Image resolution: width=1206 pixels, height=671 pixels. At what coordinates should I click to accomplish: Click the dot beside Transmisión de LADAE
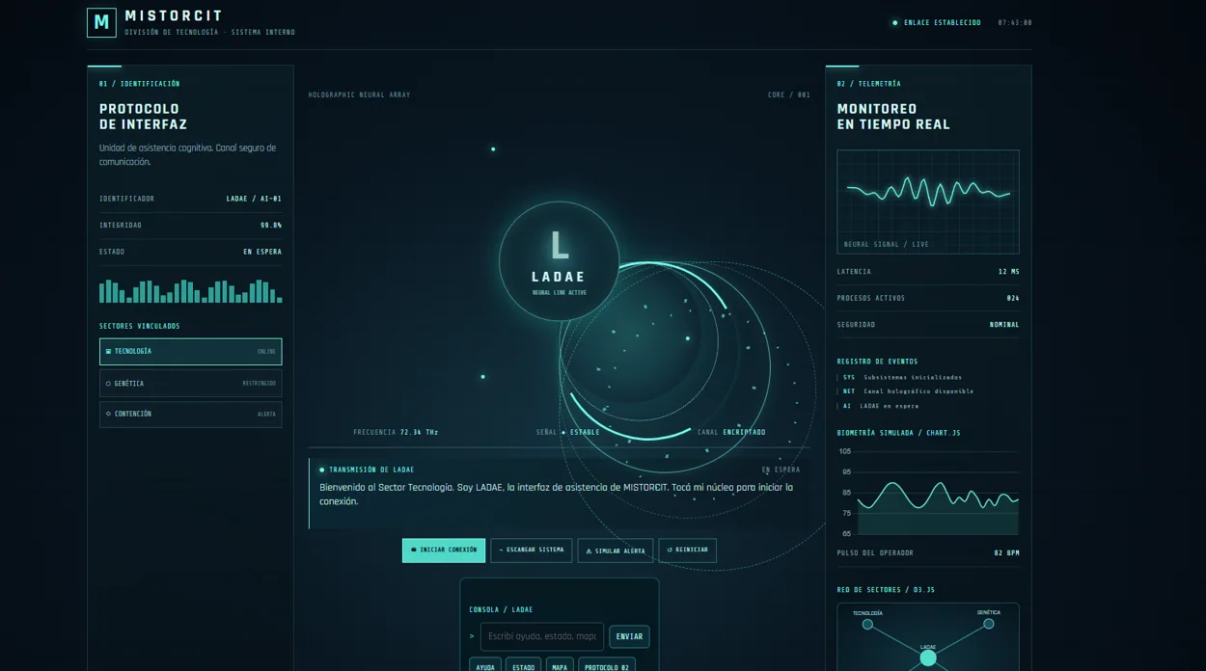322,470
